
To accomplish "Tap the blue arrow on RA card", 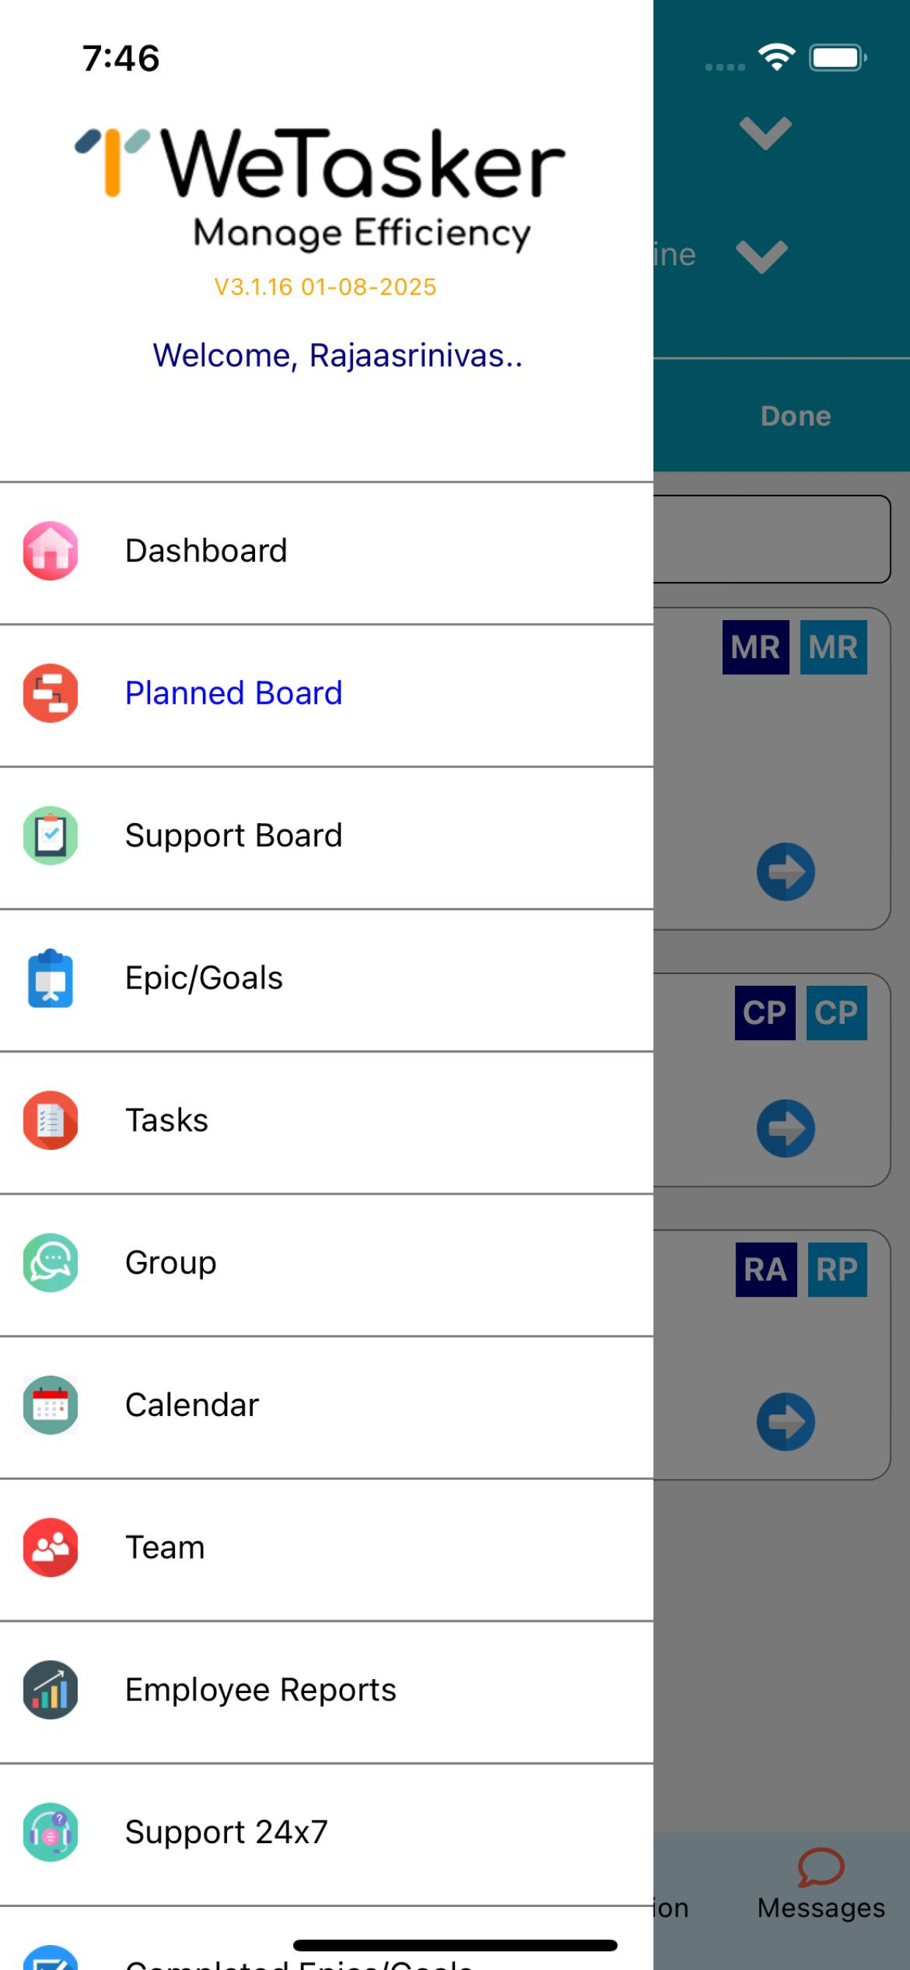I will [x=785, y=1423].
